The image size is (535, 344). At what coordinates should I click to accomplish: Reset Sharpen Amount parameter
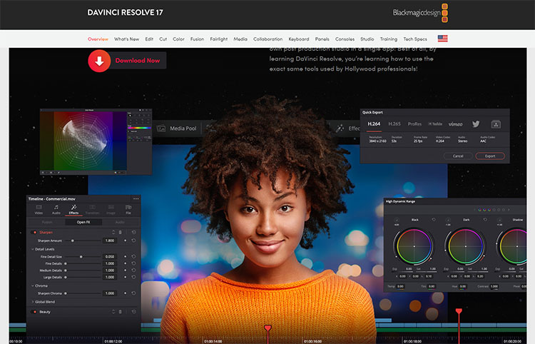pos(133,241)
